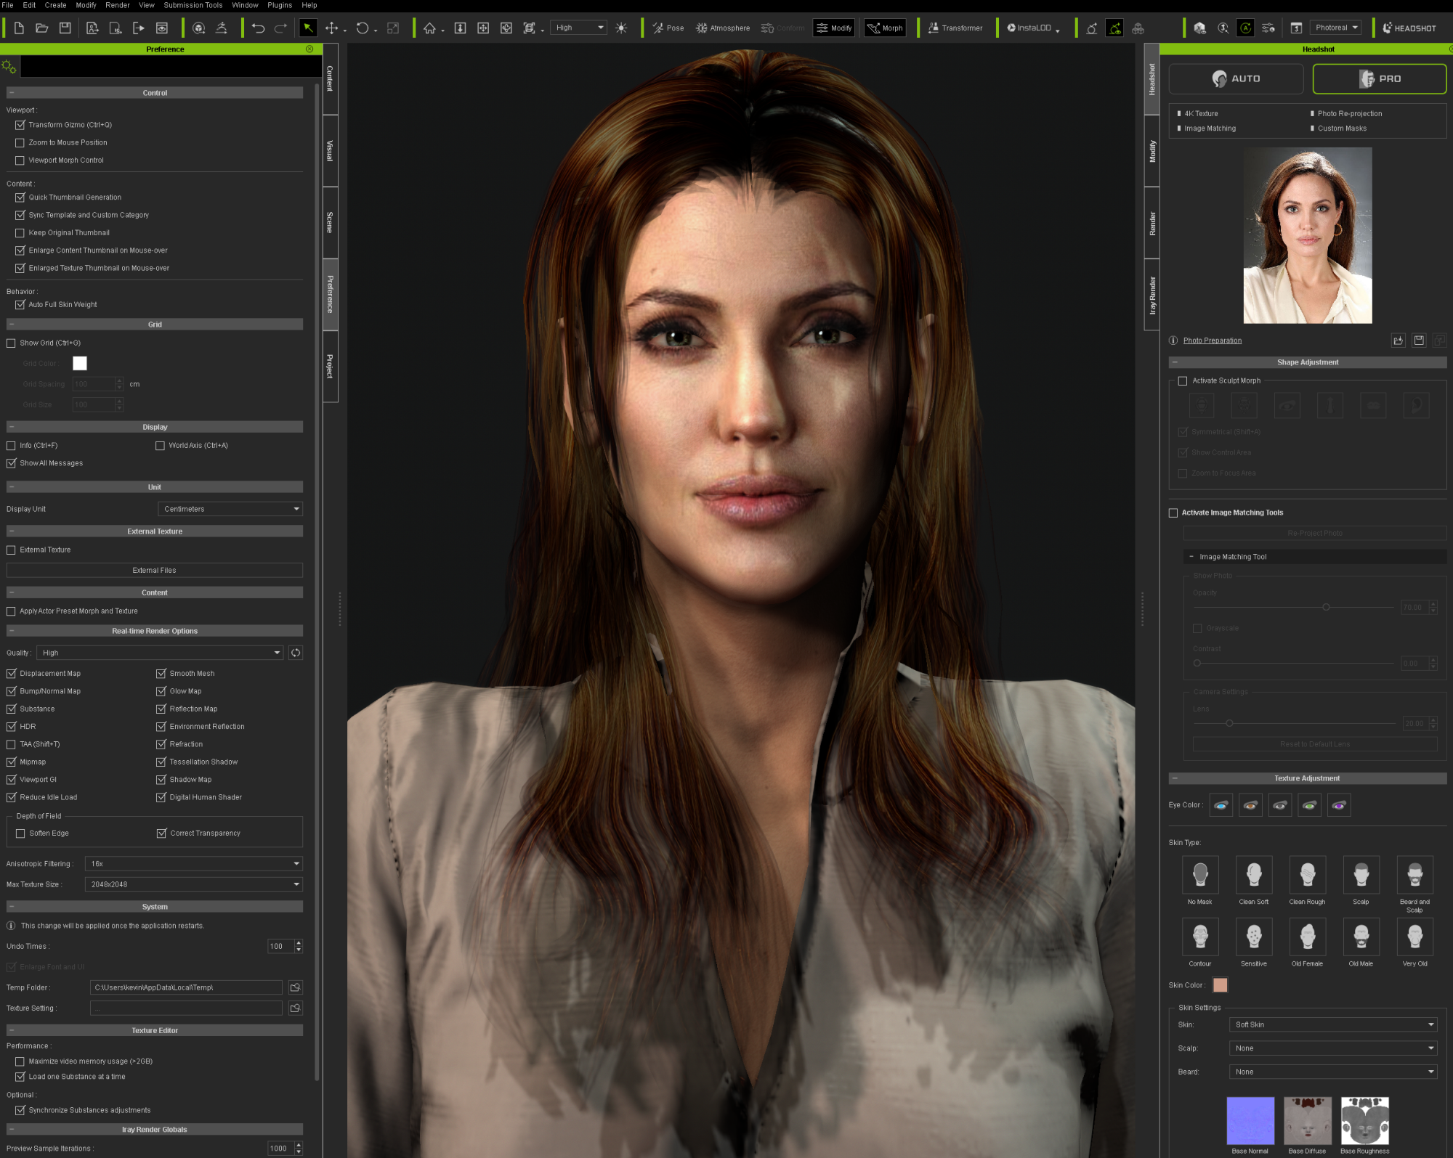Select the Rotate tool icon
This screenshot has width=1453, height=1158.
tap(363, 28)
